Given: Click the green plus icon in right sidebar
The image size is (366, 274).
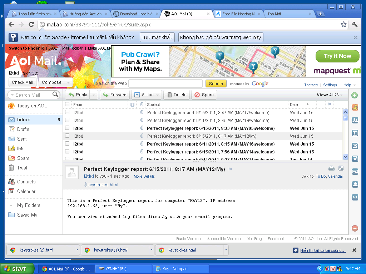Looking at the screenshot, I should (x=355, y=95).
